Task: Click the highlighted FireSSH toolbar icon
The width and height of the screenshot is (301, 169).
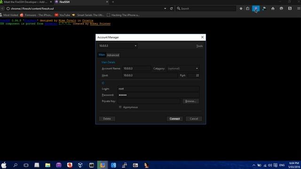Action: coord(256,8)
